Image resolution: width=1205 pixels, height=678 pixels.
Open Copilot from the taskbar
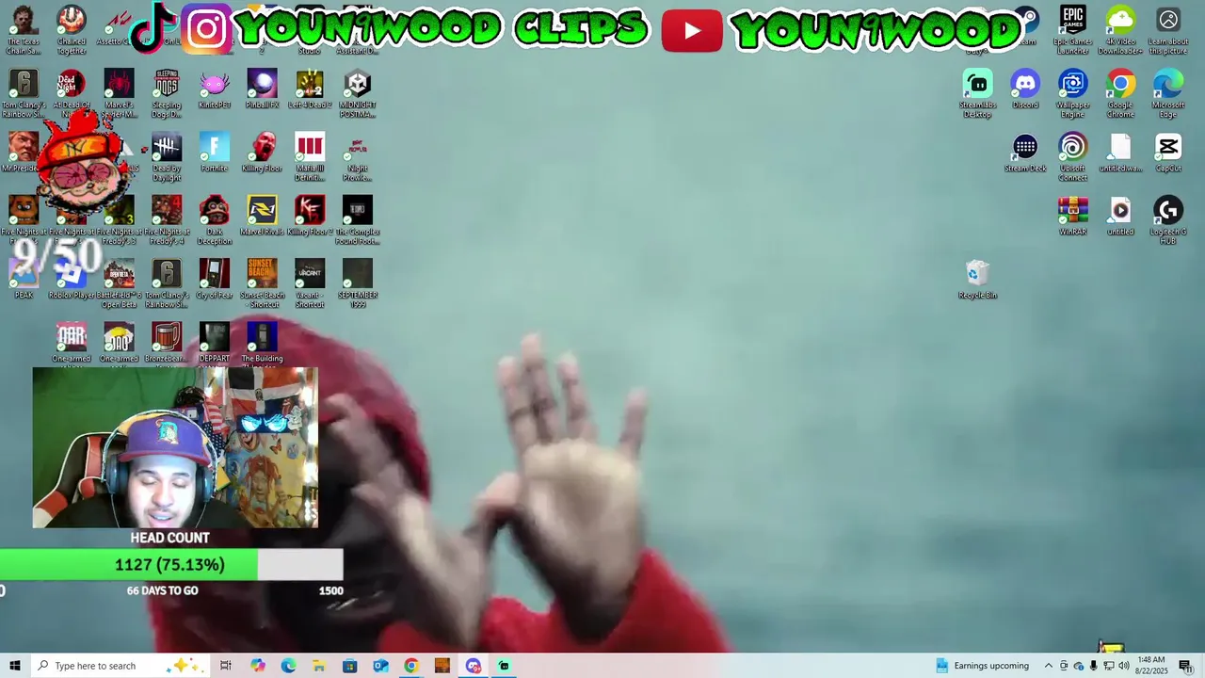258,666
